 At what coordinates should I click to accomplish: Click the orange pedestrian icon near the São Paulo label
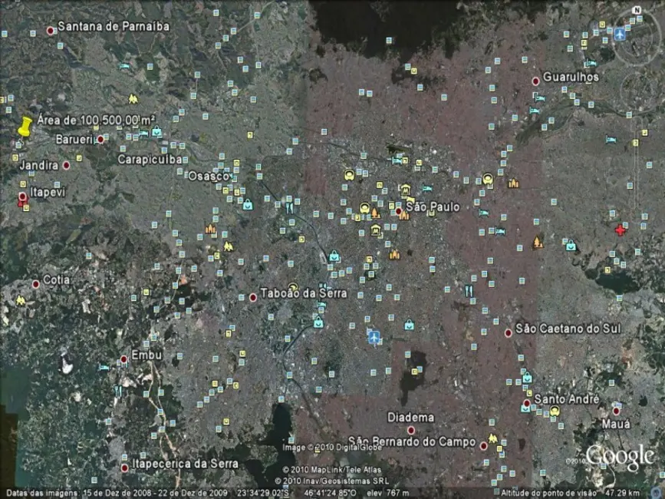point(403,214)
